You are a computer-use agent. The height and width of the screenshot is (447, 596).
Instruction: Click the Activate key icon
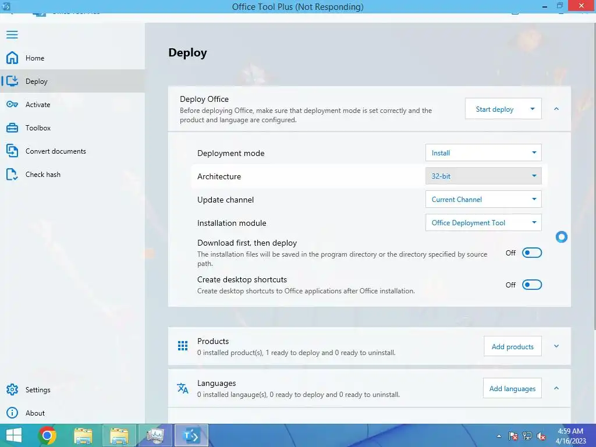tap(12, 104)
